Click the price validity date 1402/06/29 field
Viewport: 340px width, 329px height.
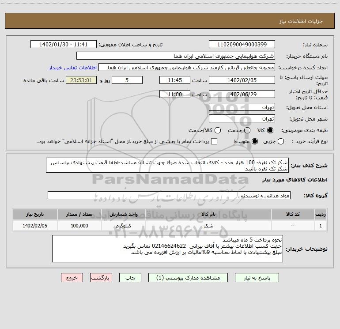point(242,95)
